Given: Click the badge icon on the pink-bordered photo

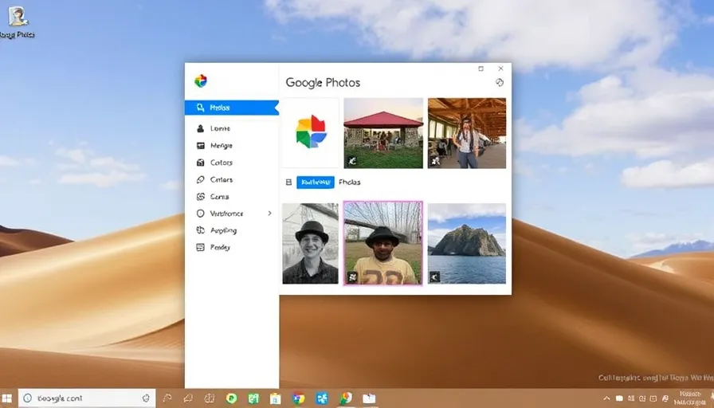Looking at the screenshot, I should [x=352, y=277].
